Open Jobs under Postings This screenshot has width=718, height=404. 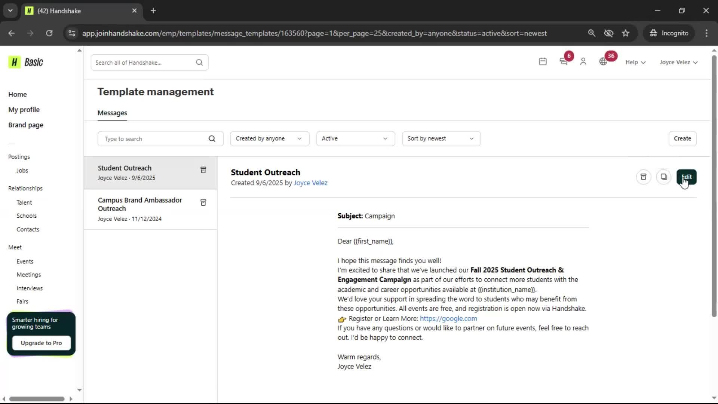point(22,171)
